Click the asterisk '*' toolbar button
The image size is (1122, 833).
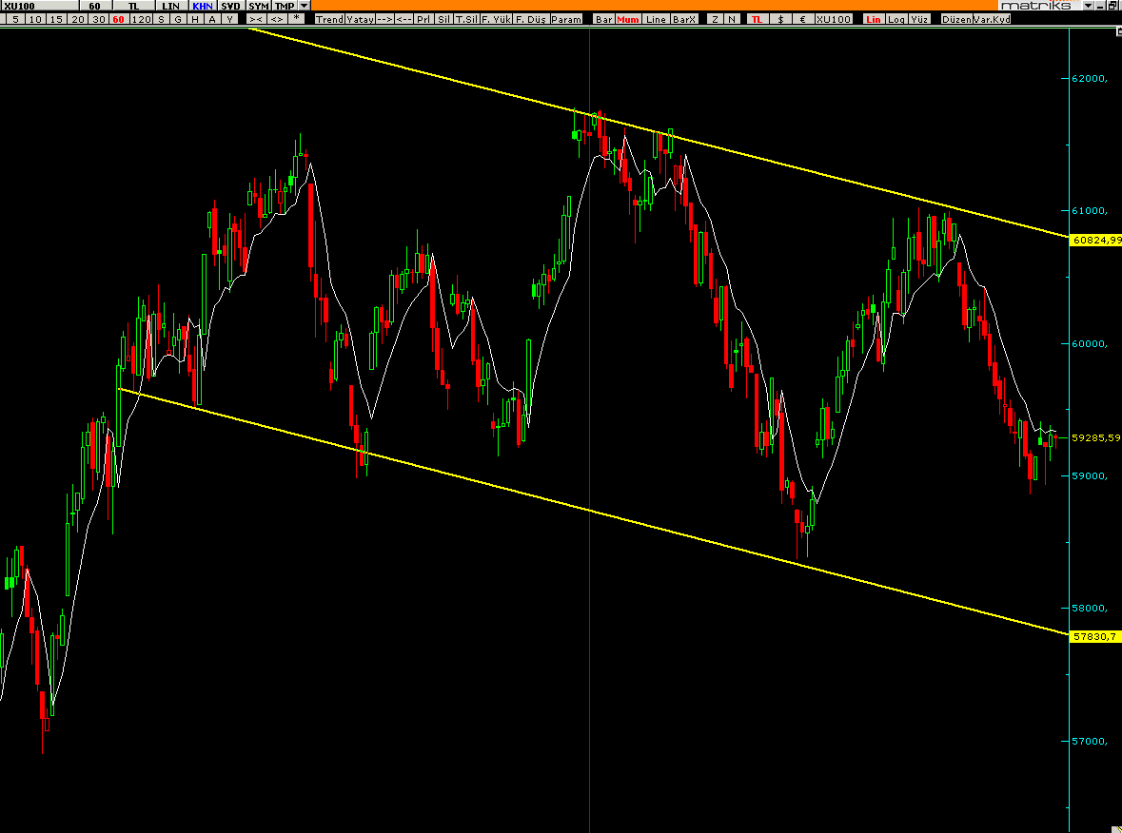click(297, 19)
